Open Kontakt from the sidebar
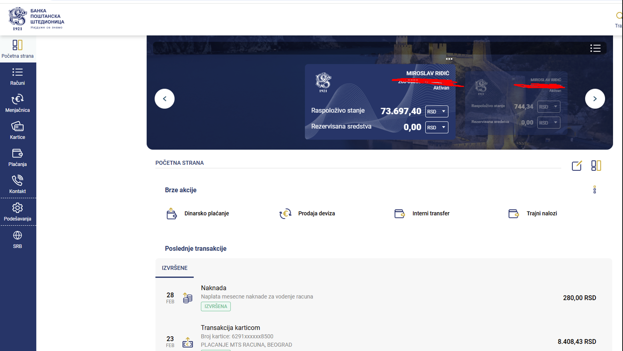623x351 pixels. tap(18, 185)
